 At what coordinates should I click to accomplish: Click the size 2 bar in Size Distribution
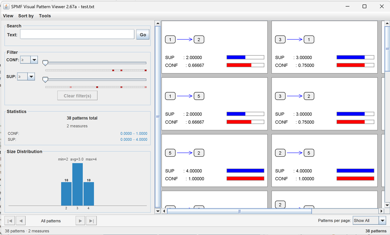[66, 194]
